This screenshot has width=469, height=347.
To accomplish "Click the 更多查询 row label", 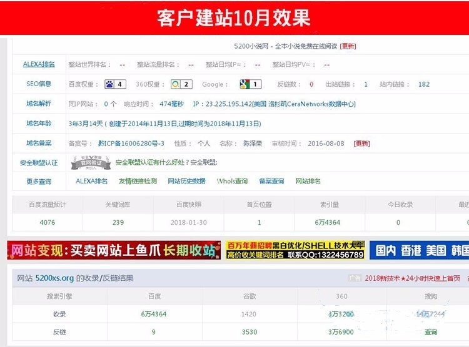I will [x=39, y=182].
